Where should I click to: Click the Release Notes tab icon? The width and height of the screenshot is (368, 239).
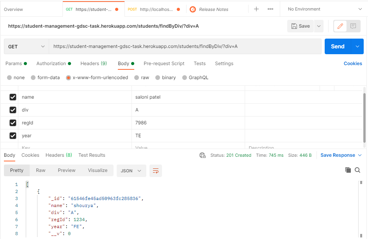(193, 9)
